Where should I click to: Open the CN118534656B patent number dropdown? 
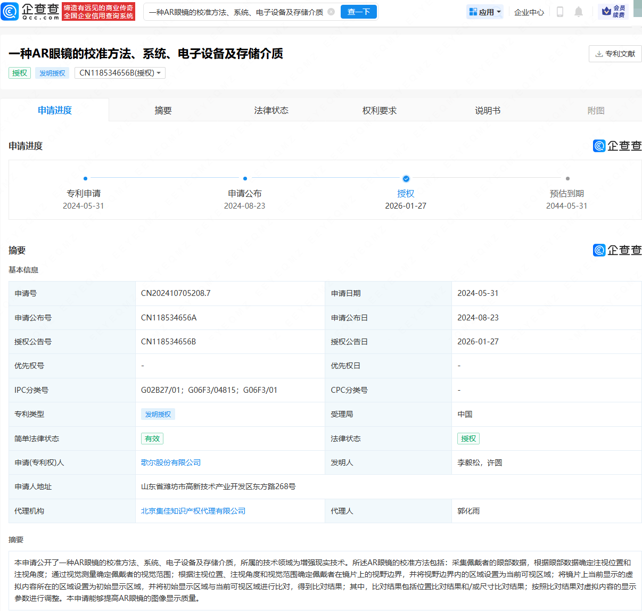pyautogui.click(x=120, y=73)
